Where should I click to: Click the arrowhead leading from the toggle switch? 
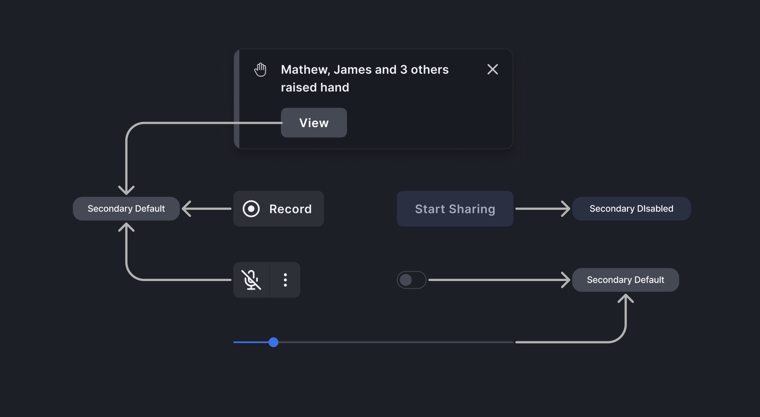565,280
